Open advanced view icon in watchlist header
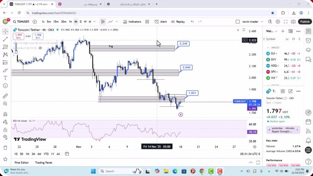313x176 pixels. tap(291, 31)
